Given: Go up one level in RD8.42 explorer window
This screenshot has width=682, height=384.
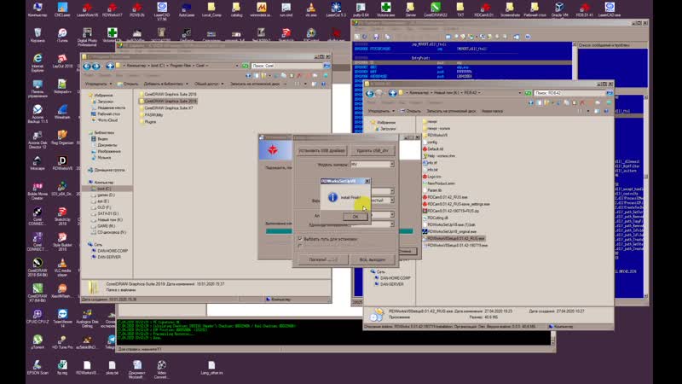Looking at the screenshot, I should pos(393,93).
